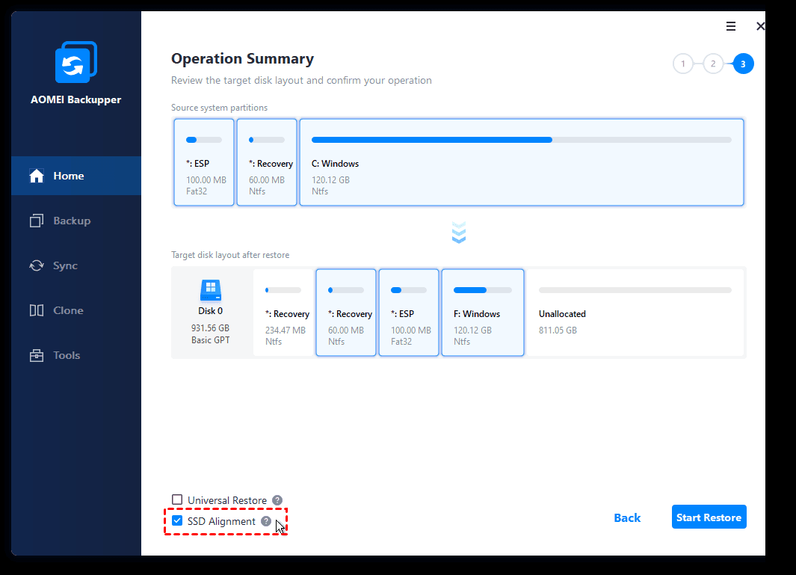Click the 'SSD Alignment' label text

click(221, 521)
